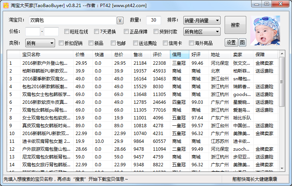Click the TaoBaoBuyer app icon in title bar

[6, 6]
